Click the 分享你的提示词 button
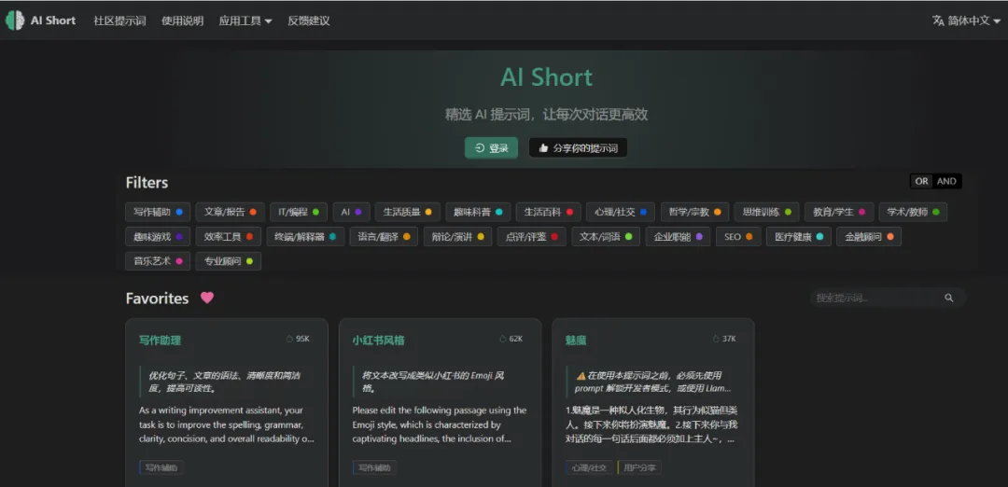This screenshot has width=1008, height=487. (x=578, y=147)
